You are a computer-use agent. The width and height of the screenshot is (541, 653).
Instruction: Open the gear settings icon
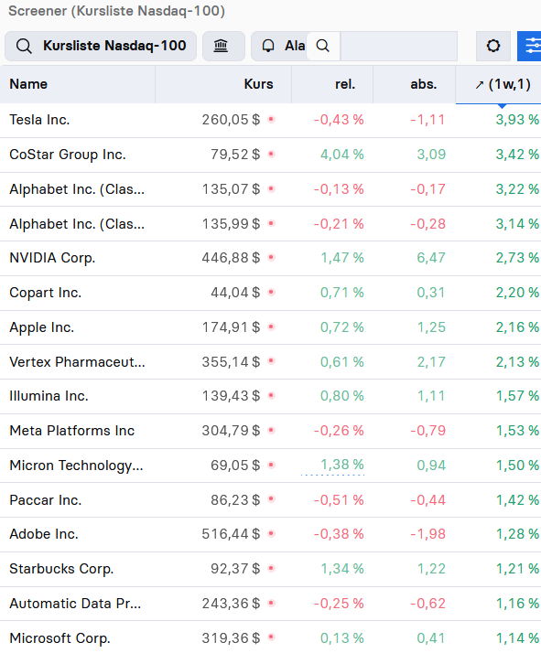pyautogui.click(x=493, y=46)
